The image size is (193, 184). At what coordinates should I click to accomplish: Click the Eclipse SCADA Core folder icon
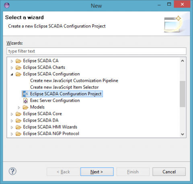pyautogui.click(x=18, y=114)
